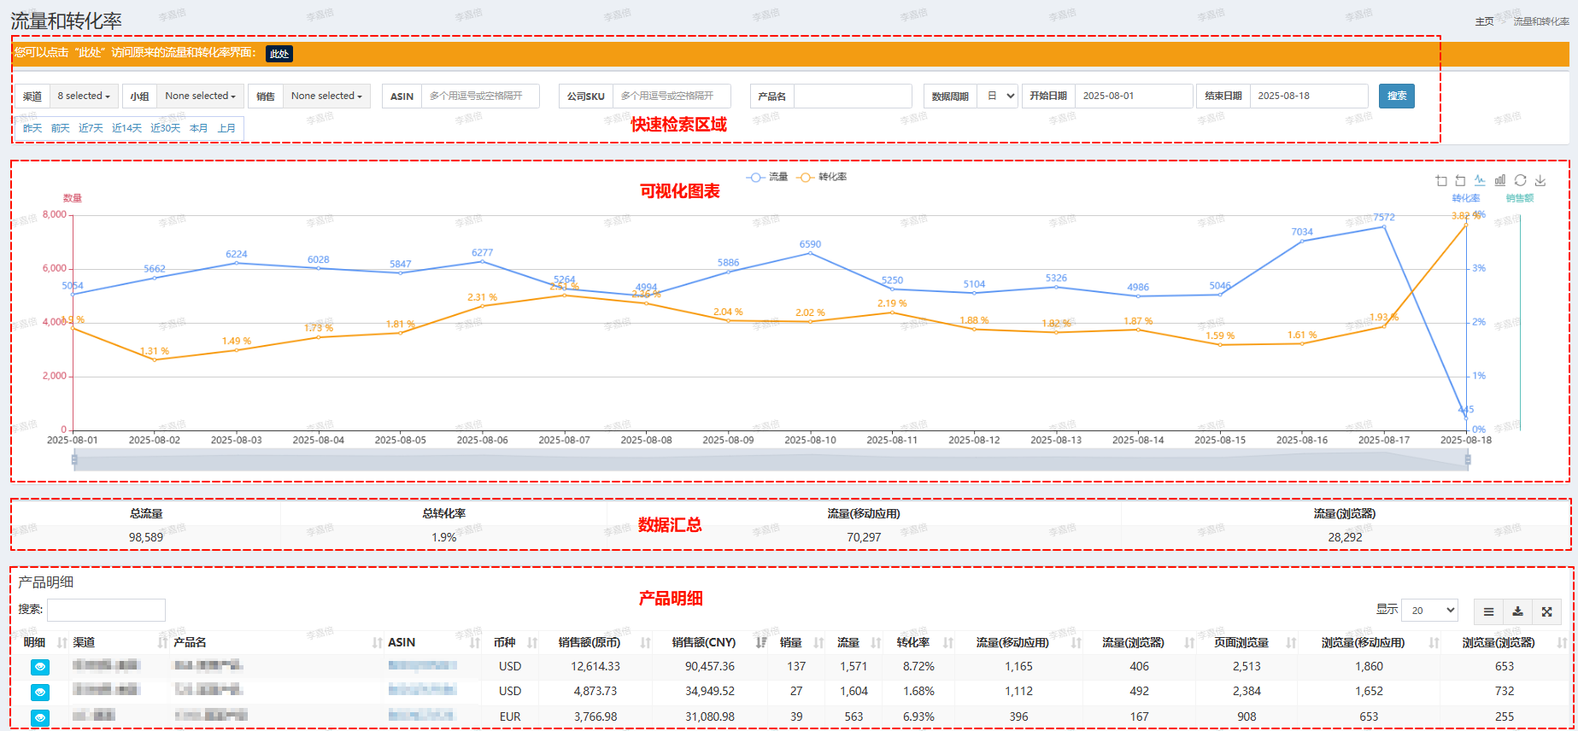The image size is (1578, 731).
Task: Toggle 转化率 series in chart legend
Action: 822,177
